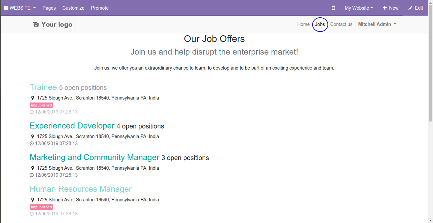Click the camera icon in Your logo
The height and width of the screenshot is (223, 433).
coord(36,24)
